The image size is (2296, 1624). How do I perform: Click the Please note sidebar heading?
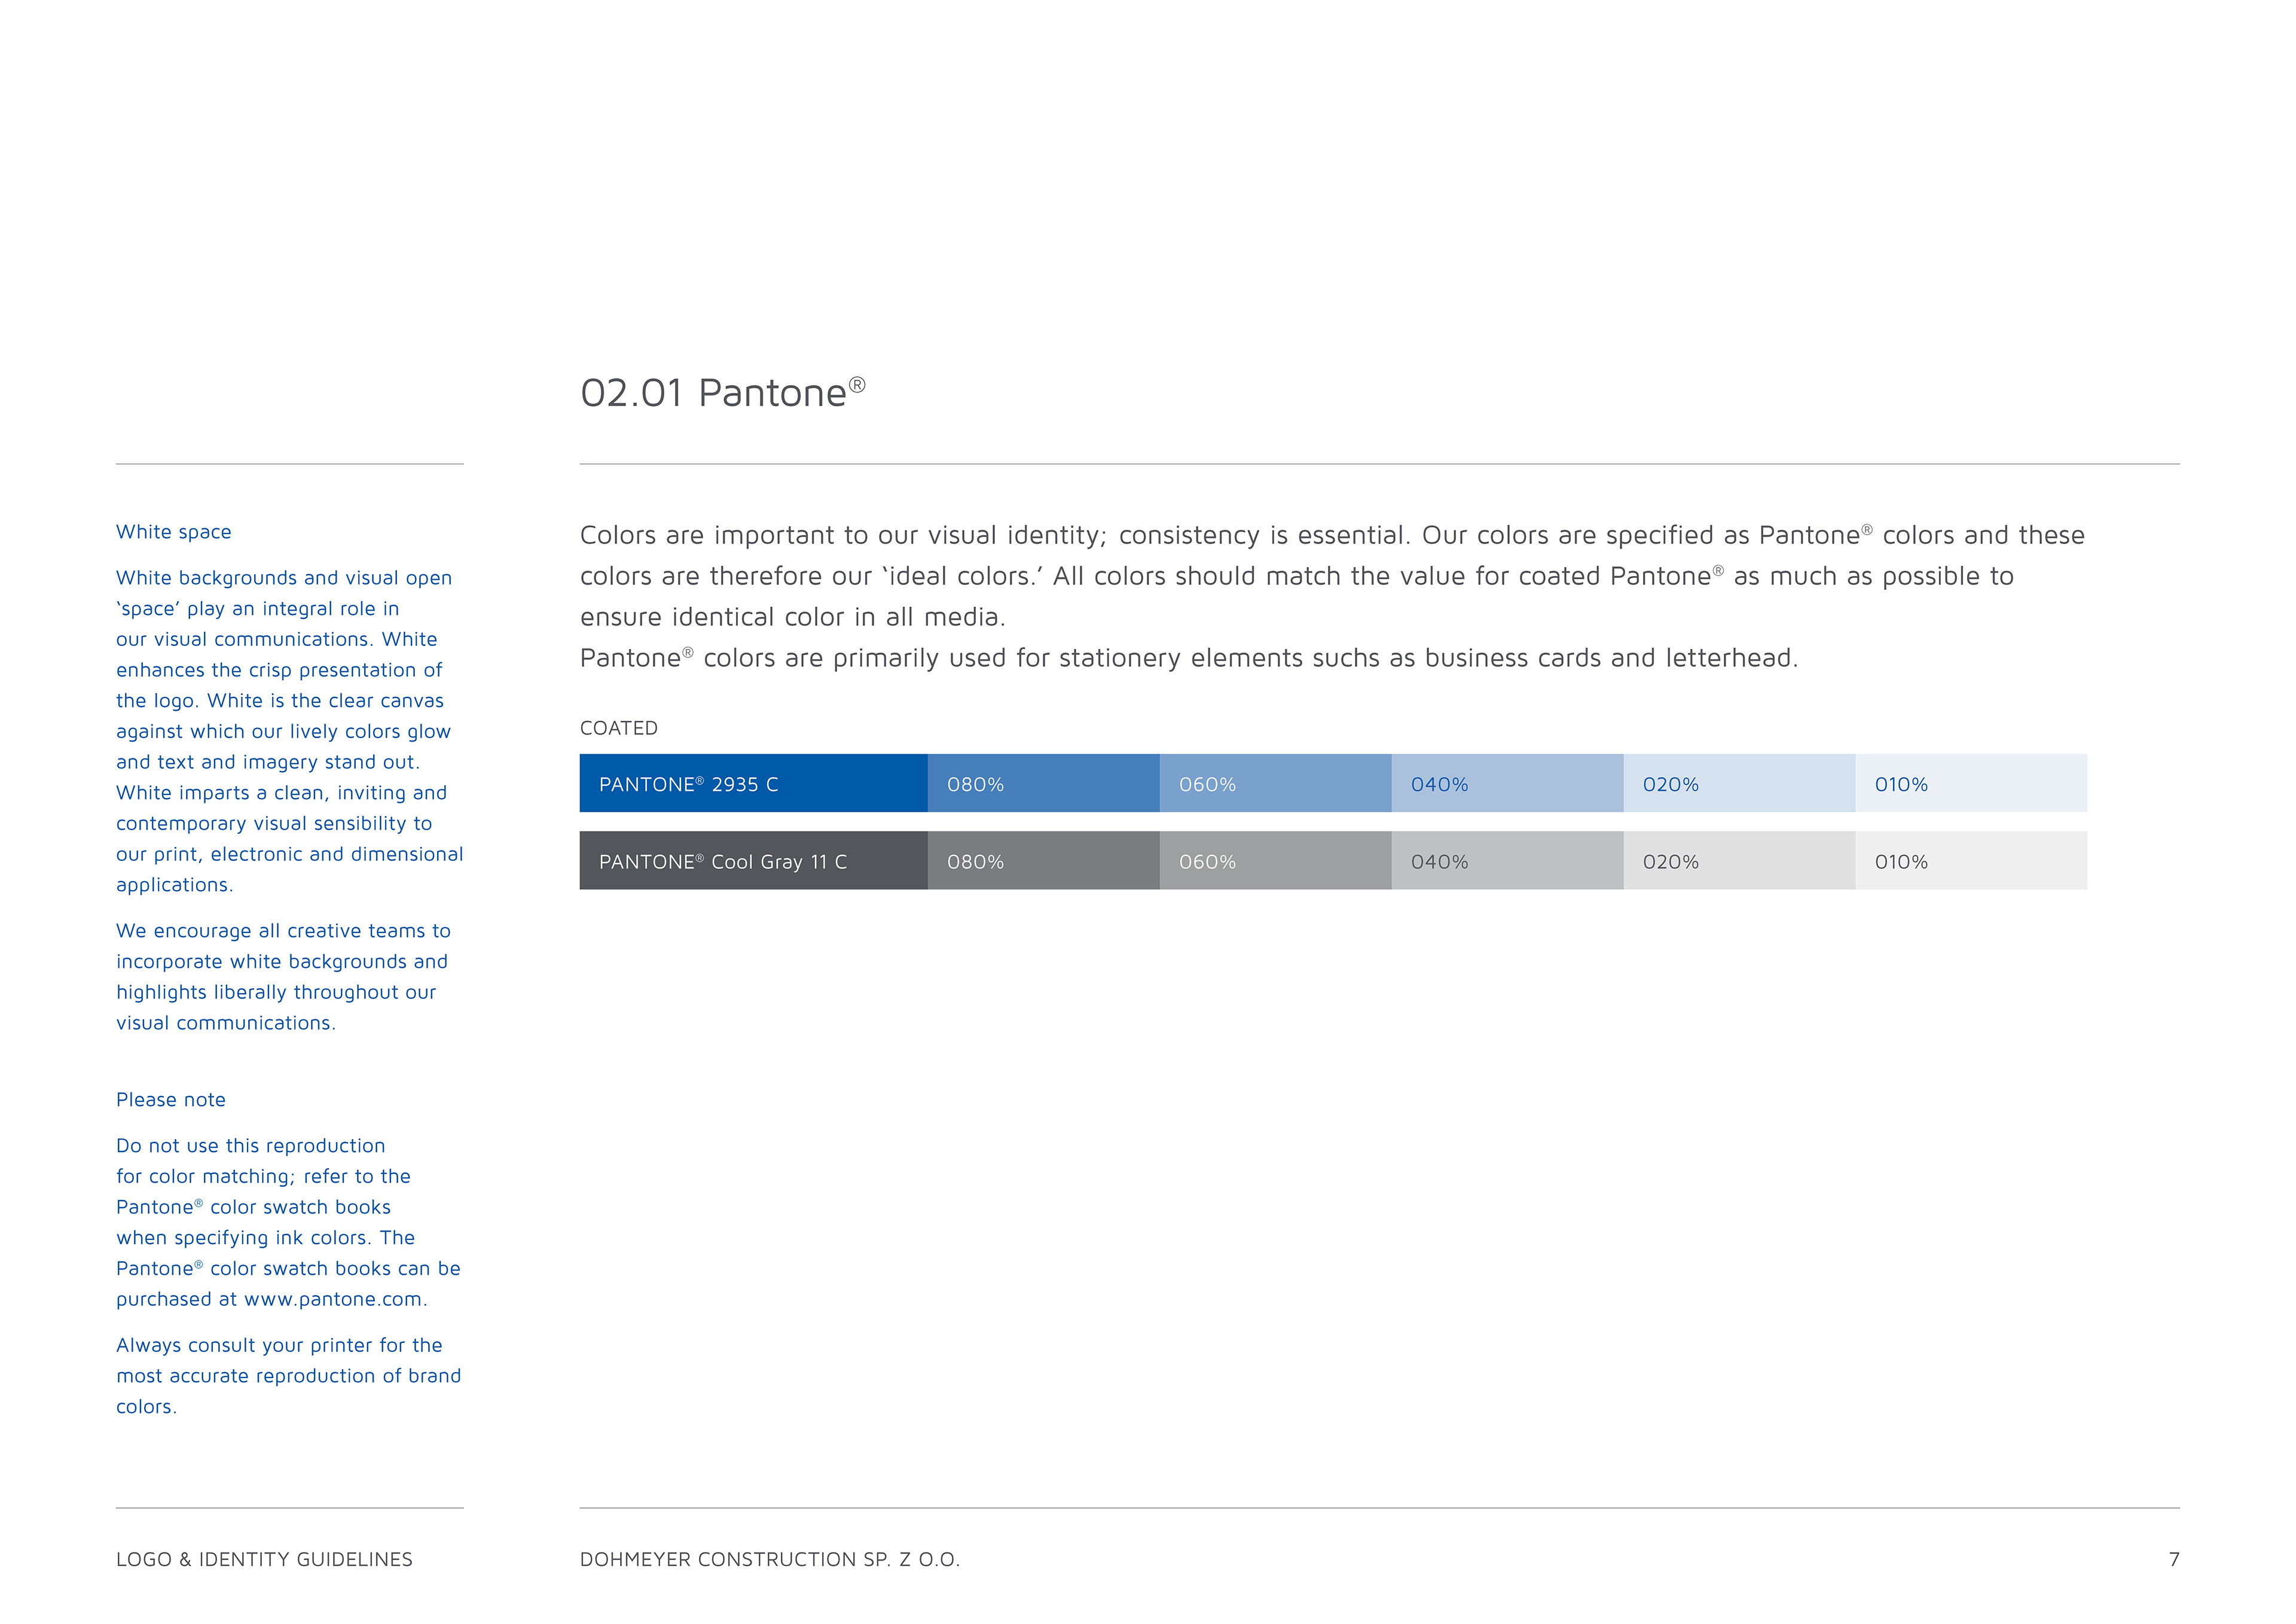coord(171,1099)
